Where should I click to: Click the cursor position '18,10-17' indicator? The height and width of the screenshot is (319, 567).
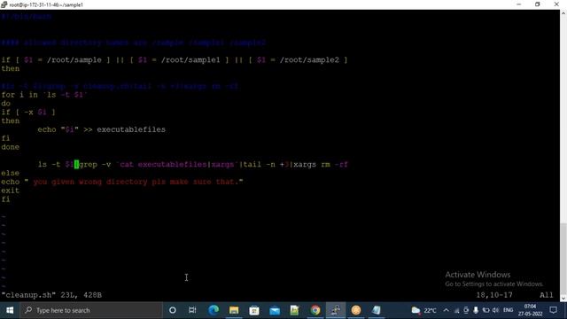tap(494, 295)
